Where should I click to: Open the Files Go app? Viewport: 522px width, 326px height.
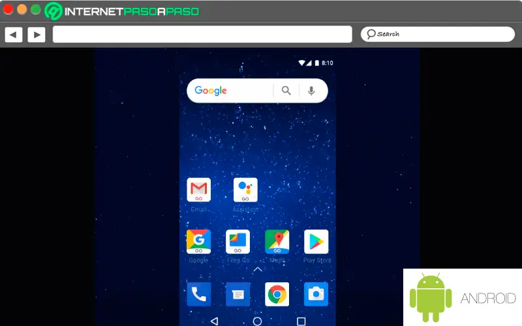click(x=238, y=241)
